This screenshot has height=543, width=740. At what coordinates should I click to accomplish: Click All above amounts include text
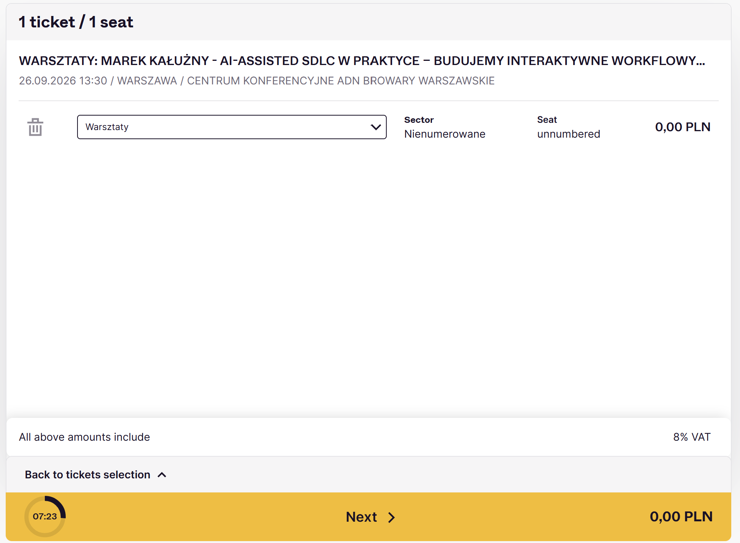tap(84, 437)
